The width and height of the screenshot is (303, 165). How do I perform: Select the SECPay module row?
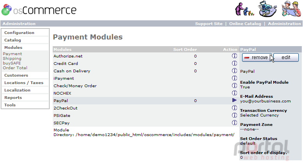point(146,123)
